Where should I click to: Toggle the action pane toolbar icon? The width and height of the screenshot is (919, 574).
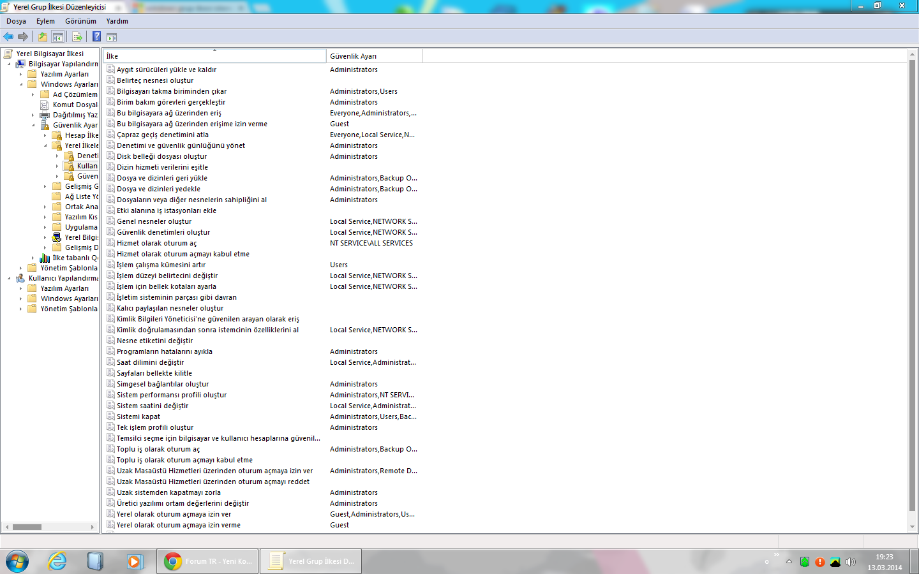(x=112, y=37)
